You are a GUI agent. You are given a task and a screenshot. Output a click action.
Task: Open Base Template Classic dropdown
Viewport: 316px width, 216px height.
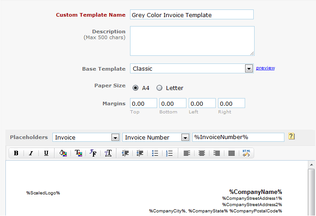[192, 68]
